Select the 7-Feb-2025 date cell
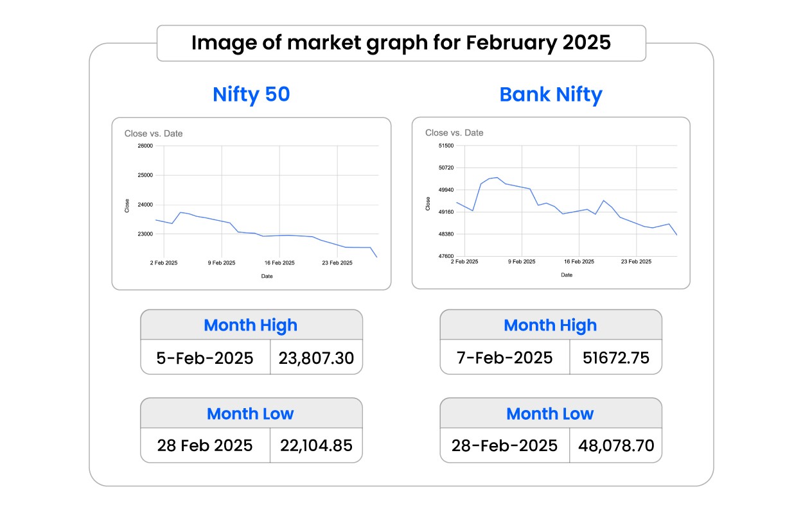 pyautogui.click(x=504, y=358)
